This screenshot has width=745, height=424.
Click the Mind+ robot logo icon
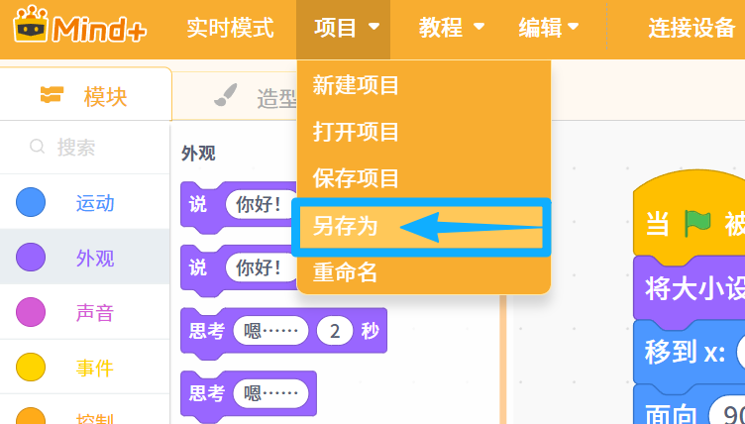pos(32,25)
